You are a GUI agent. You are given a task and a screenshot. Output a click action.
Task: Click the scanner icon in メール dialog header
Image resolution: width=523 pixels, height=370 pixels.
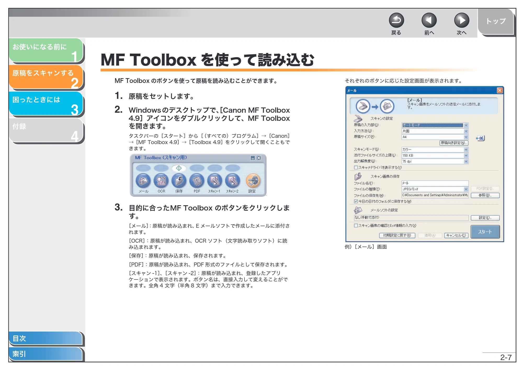tap(363, 106)
